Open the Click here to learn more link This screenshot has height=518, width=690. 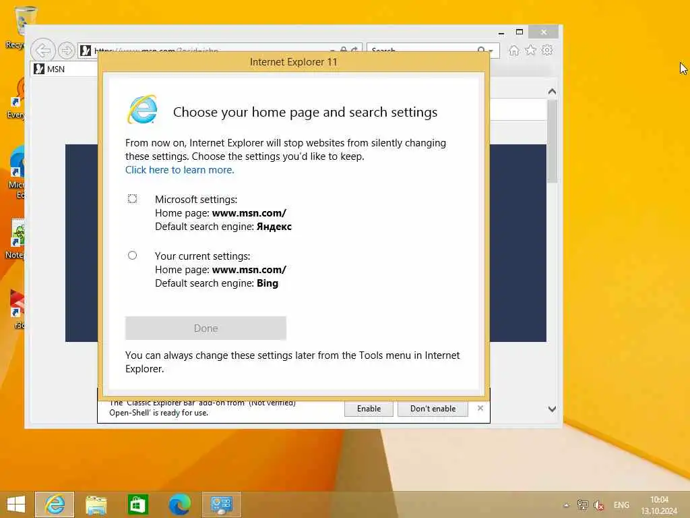pos(179,170)
